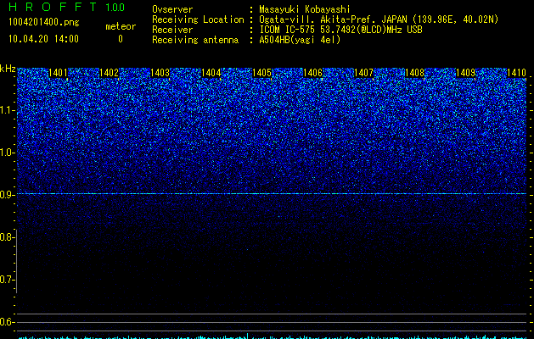Screen dimensions: 534x339
Task: Click the Receiving Location label
Action: (x=198, y=19)
